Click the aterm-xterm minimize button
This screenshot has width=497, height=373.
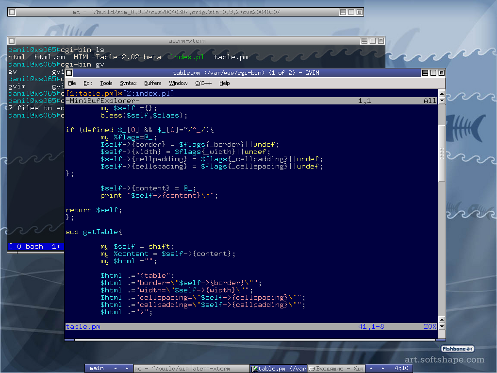[364, 41]
